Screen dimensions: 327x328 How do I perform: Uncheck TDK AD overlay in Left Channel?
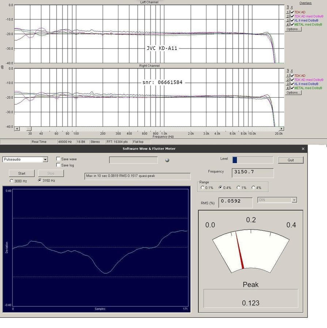click(x=292, y=12)
